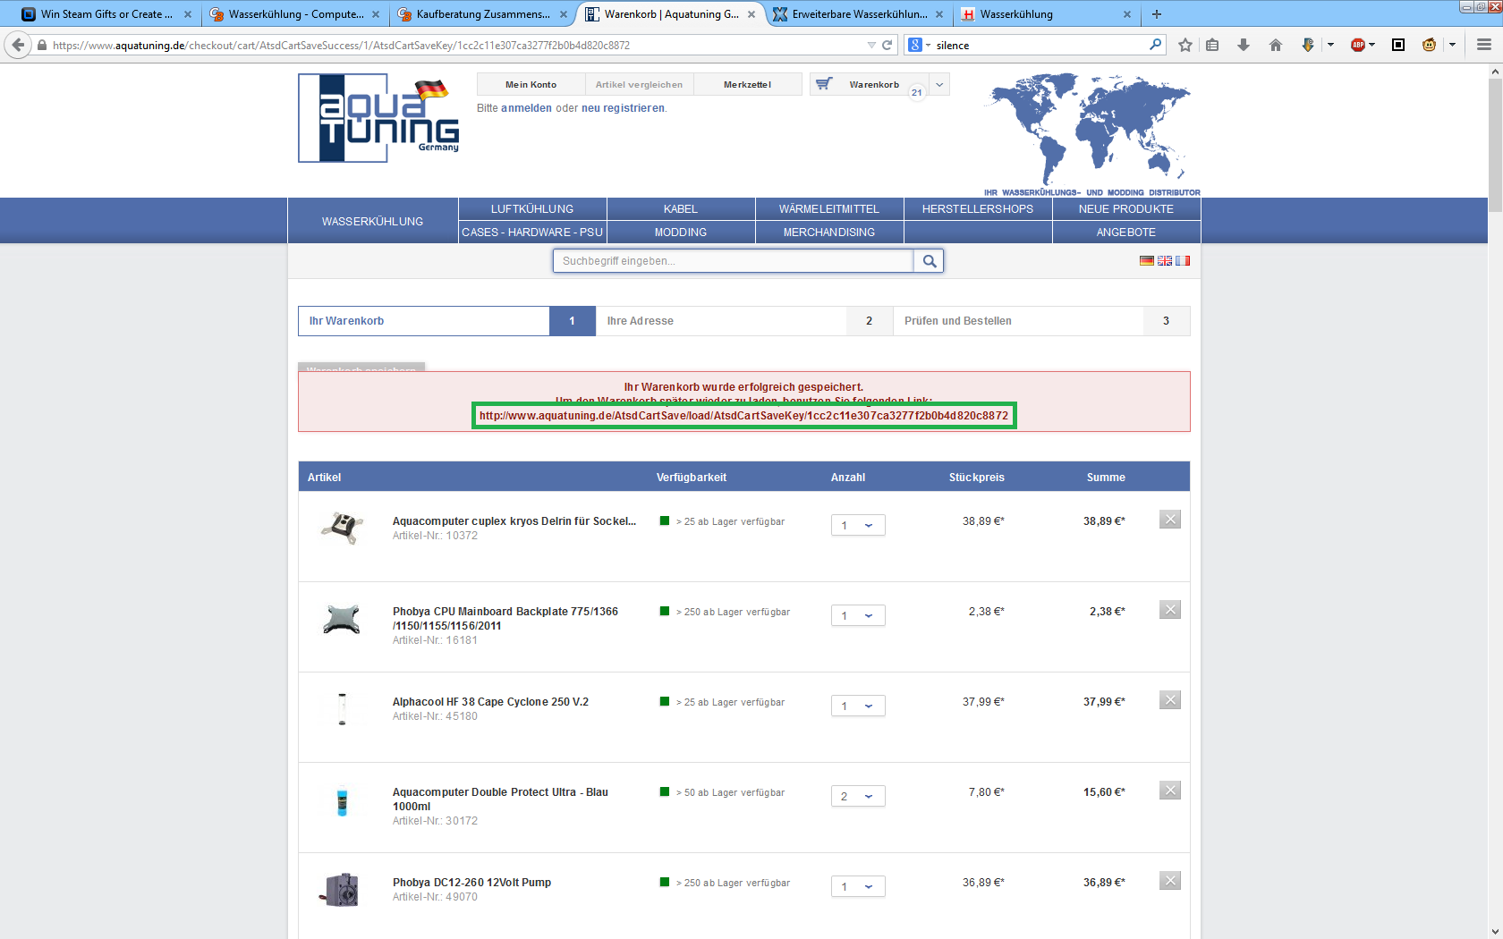Open the downloads arrow icon
The image size is (1503, 939).
point(1244,45)
